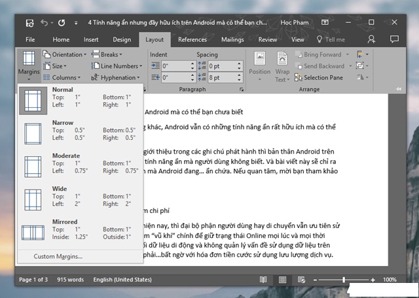The width and height of the screenshot is (419, 298).
Task: Open the Insert ribbon tab
Action: tap(91, 39)
